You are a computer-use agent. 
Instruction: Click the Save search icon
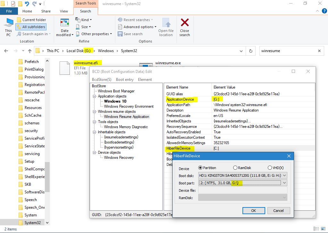[x=120, y=34]
